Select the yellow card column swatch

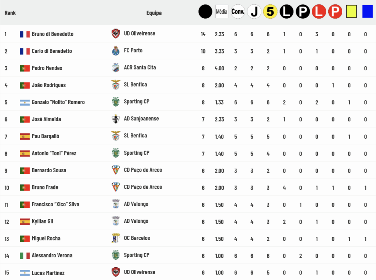pyautogui.click(x=351, y=11)
